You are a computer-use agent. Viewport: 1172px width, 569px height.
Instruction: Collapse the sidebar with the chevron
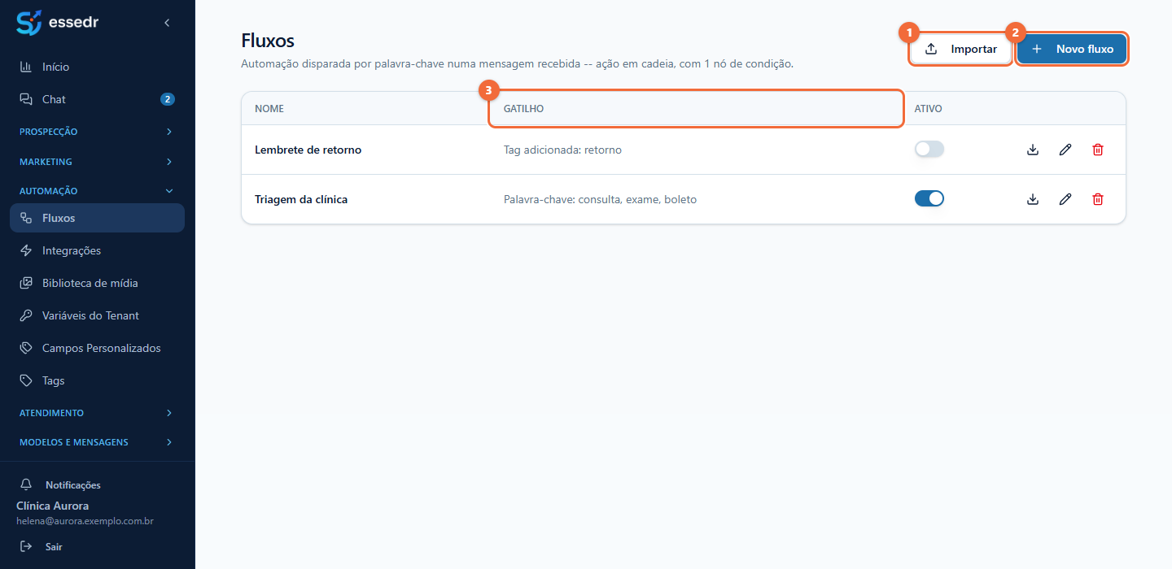pyautogui.click(x=167, y=23)
